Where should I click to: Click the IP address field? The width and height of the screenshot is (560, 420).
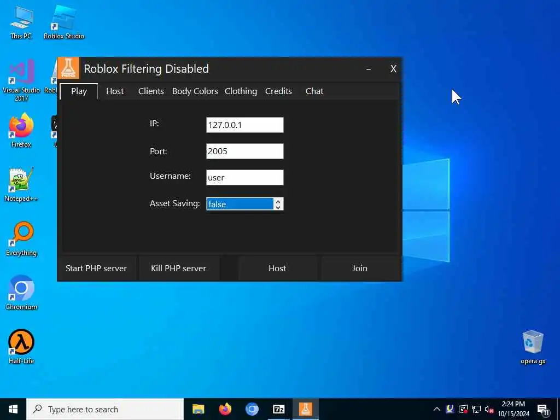pyautogui.click(x=245, y=125)
